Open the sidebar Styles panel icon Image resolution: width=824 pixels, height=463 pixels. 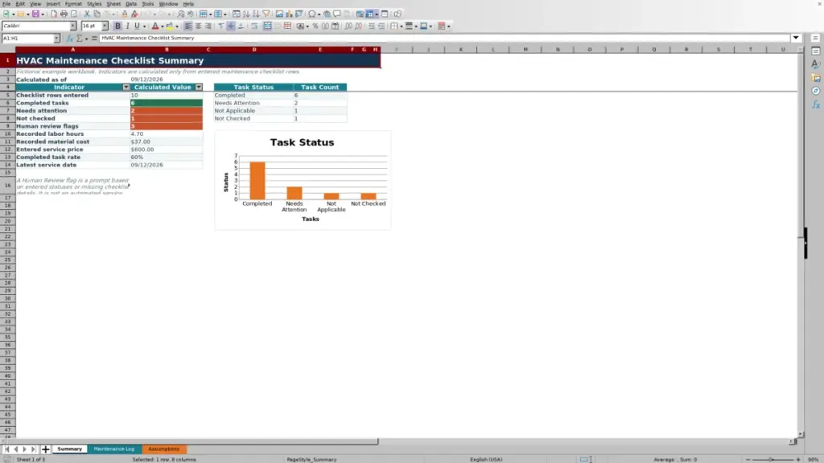point(816,64)
